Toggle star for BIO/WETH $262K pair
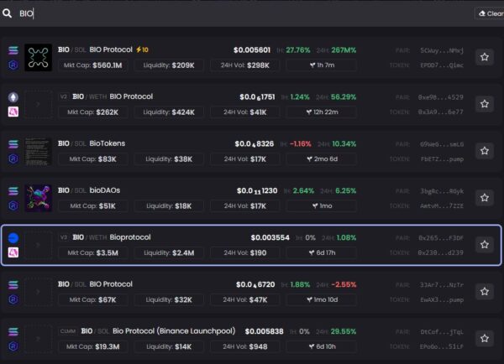Screen dimensions: 504x364 [485, 104]
